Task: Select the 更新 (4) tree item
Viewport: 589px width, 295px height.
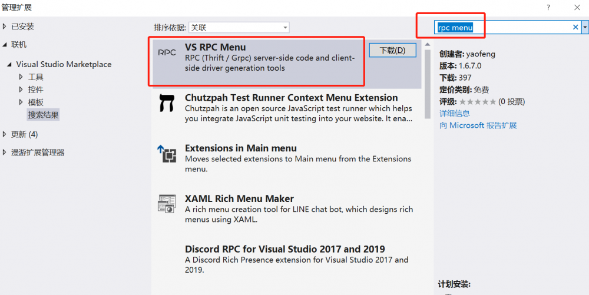Action: (x=24, y=134)
